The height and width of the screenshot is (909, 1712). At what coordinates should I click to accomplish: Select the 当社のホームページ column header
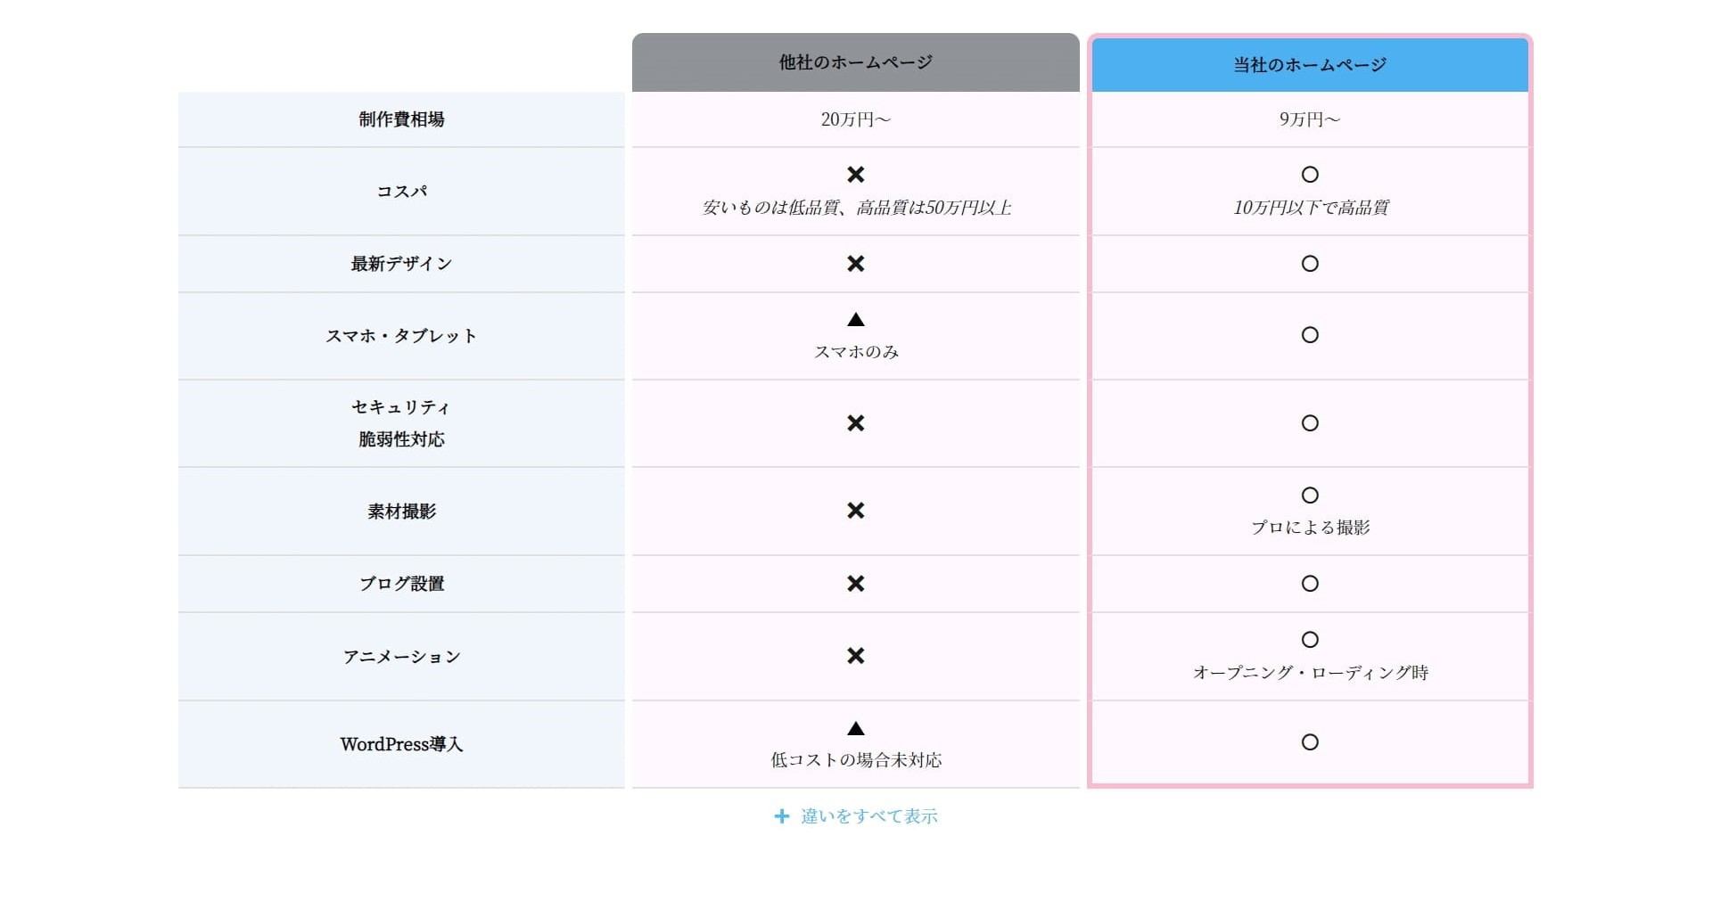click(1309, 62)
